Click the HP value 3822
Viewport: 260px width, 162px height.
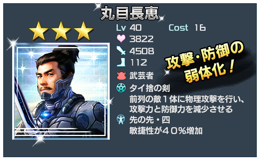click(141, 39)
